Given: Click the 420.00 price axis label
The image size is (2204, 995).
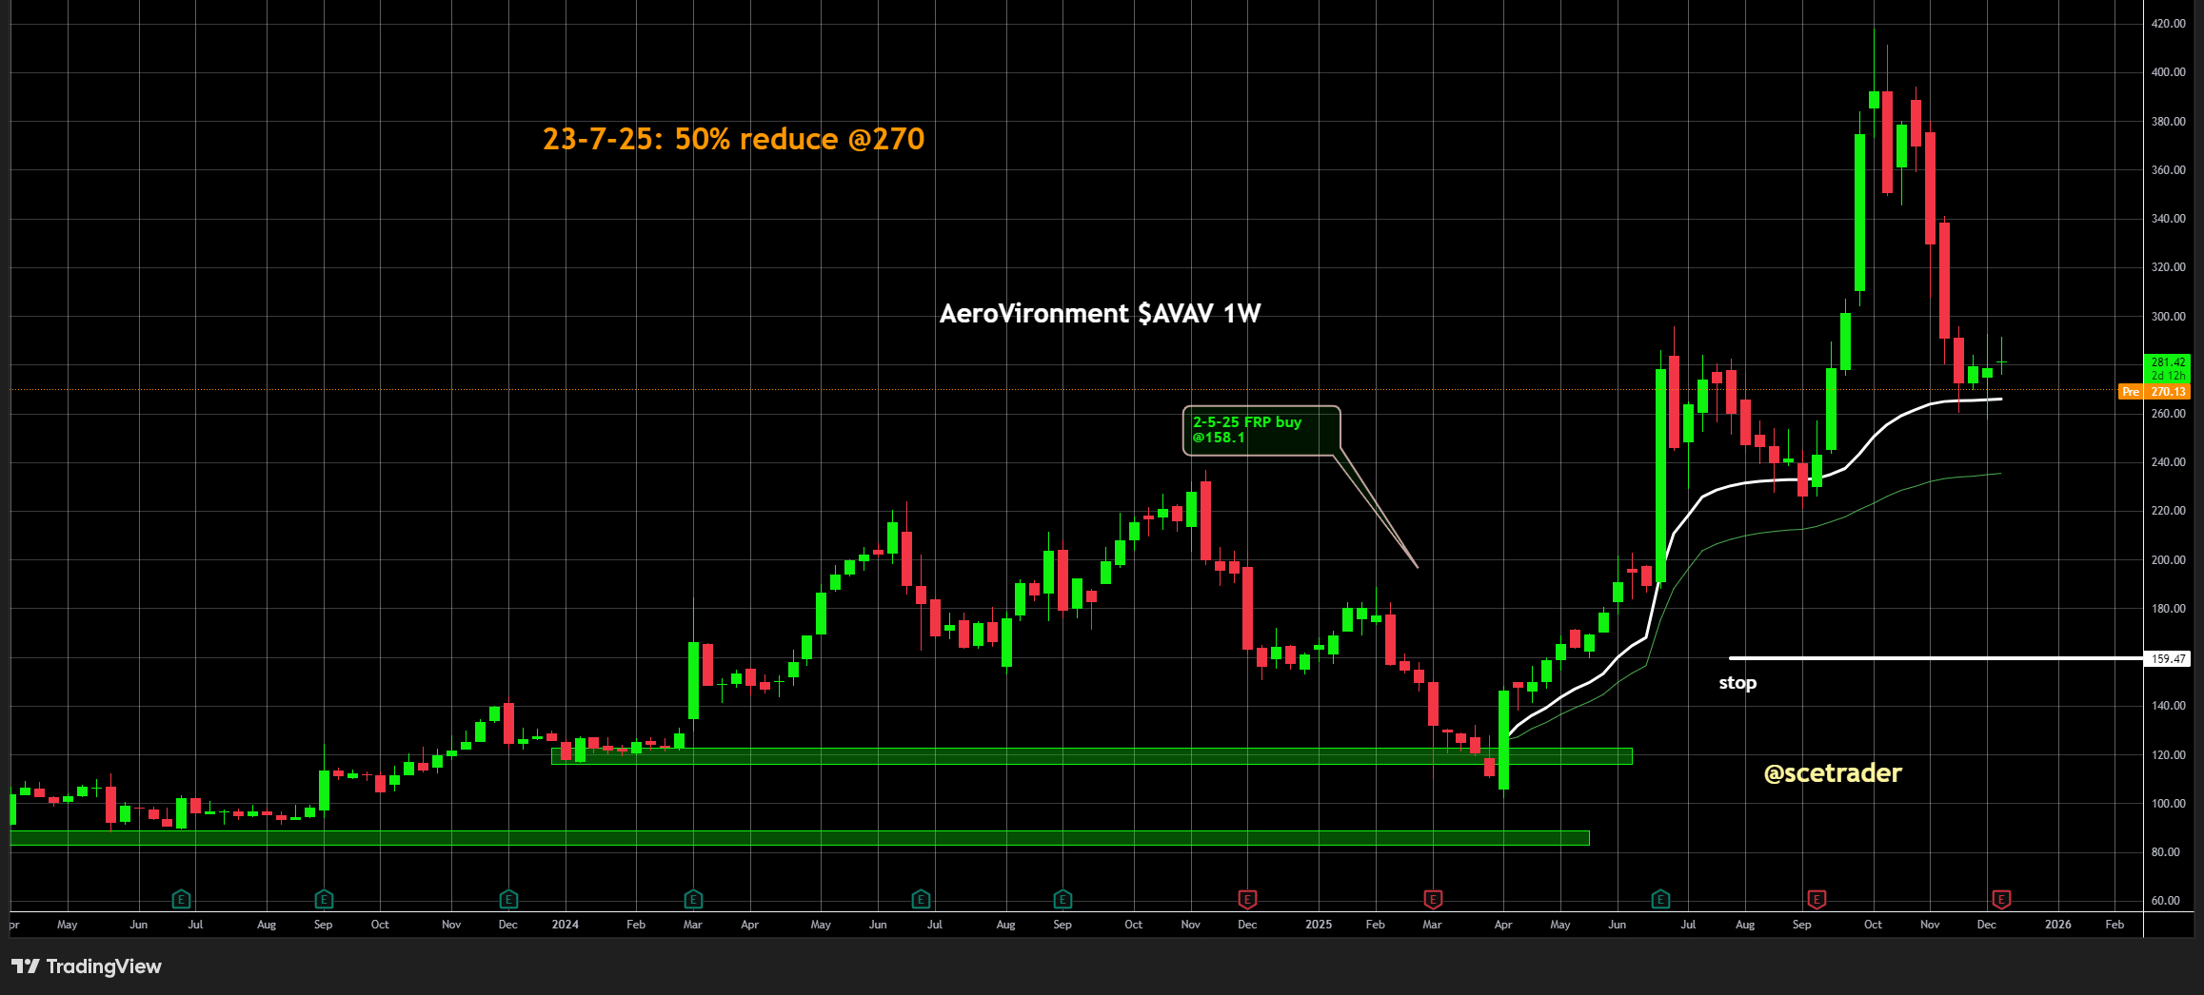Looking at the screenshot, I should pyautogui.click(x=2168, y=24).
